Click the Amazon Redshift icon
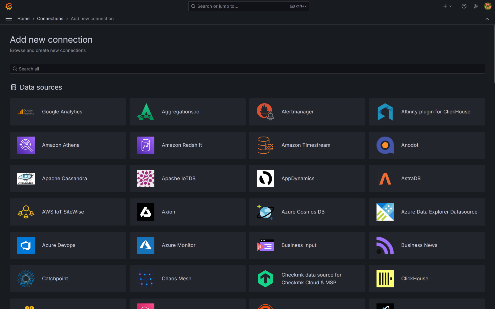 pos(146,145)
